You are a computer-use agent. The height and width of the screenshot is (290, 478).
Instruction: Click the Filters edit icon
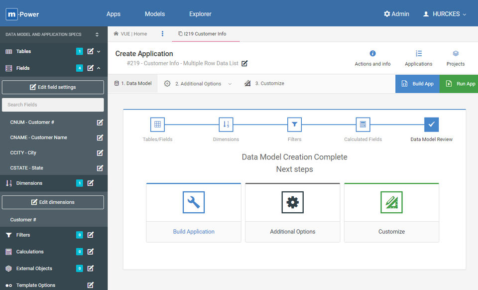coord(90,235)
